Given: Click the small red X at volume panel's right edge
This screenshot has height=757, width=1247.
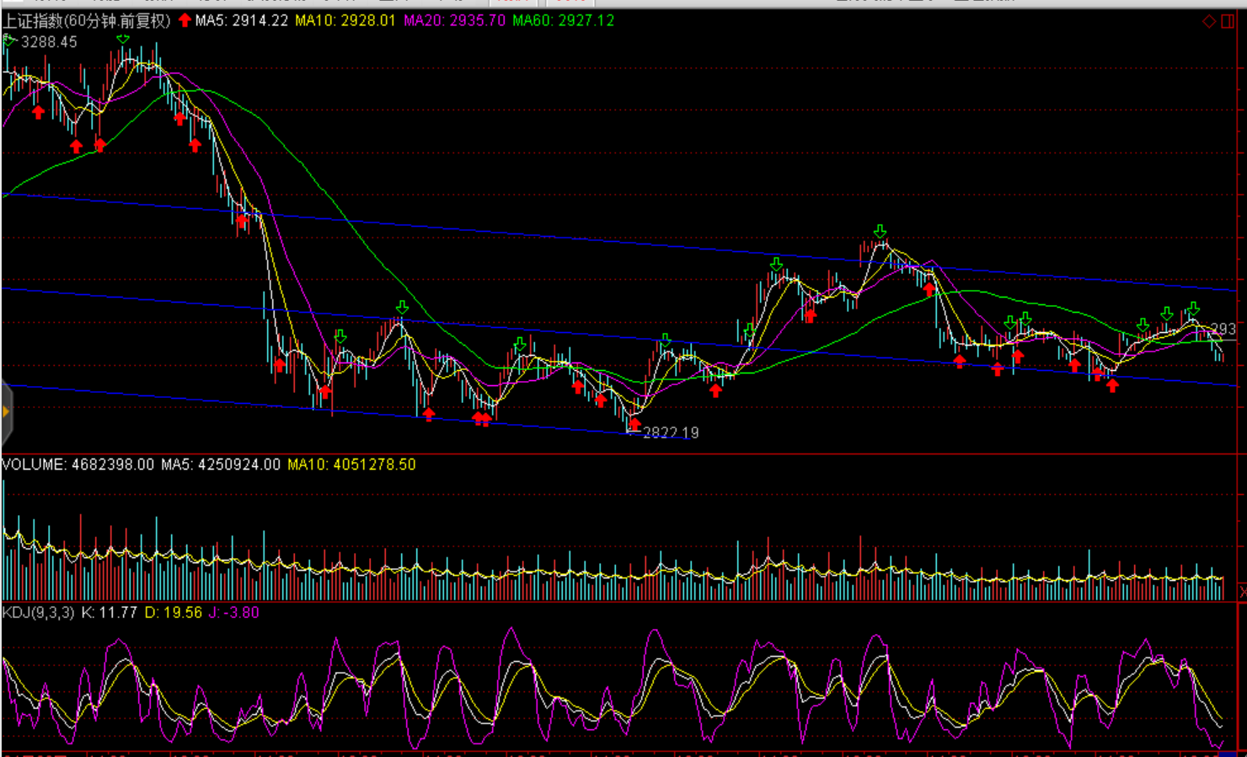Looking at the screenshot, I should (1242, 593).
